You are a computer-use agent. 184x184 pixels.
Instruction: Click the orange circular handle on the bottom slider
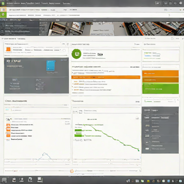pyautogui.click(x=72, y=171)
